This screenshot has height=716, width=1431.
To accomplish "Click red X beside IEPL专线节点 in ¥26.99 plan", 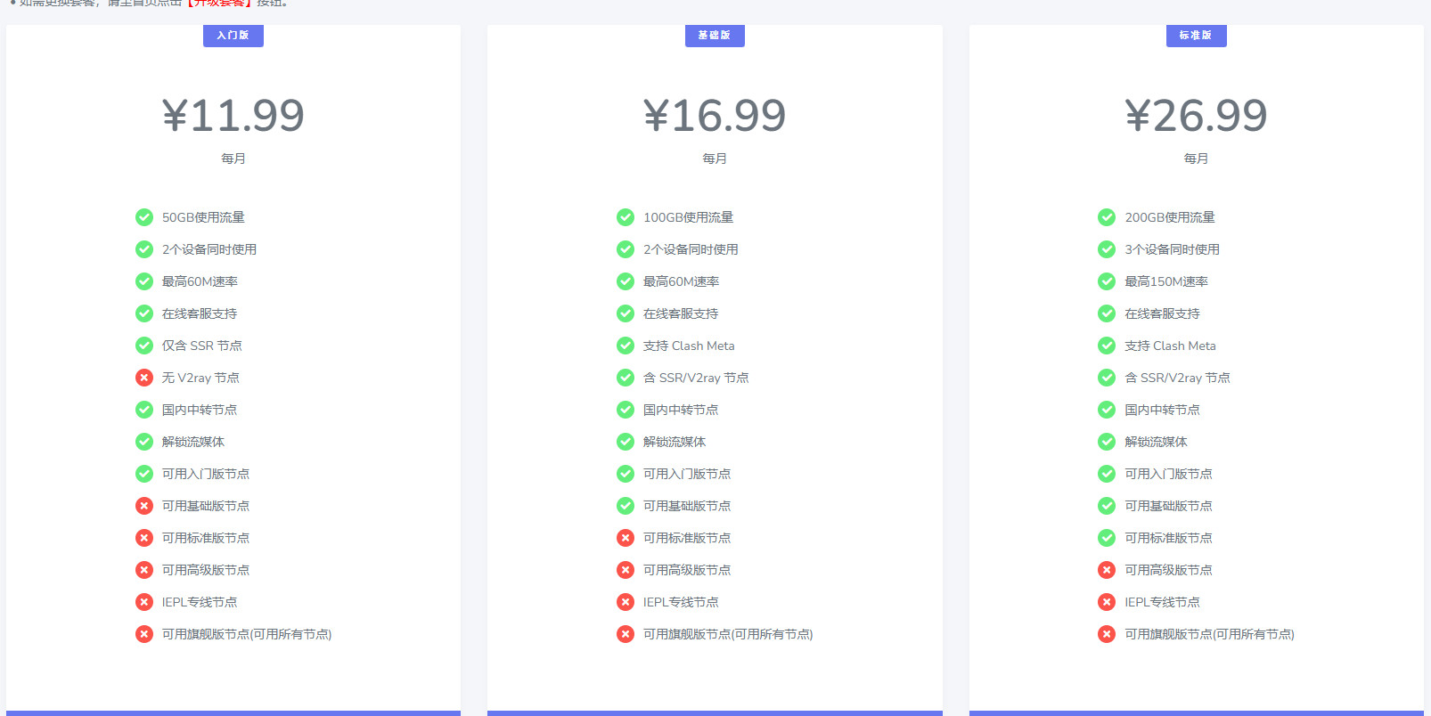I will click(x=1107, y=602).
